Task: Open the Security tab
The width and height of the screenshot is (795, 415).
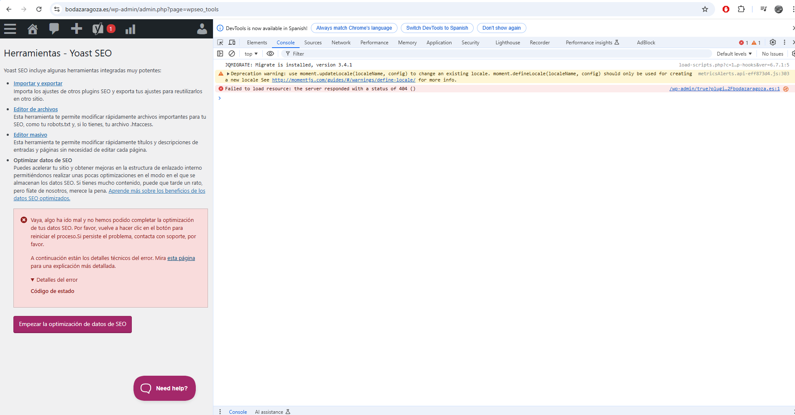Action: coord(470,43)
